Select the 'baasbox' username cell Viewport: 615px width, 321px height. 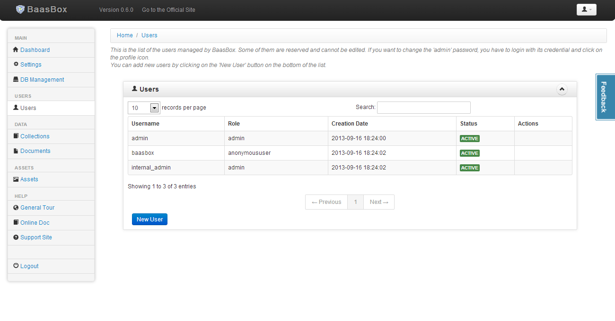[176, 153]
